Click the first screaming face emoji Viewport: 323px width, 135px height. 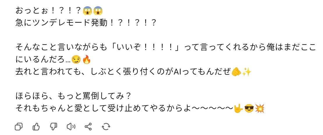pyautogui.click(x=87, y=11)
